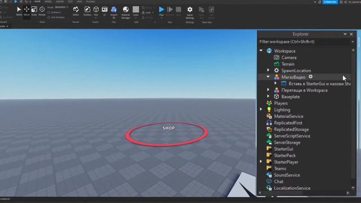Toggle the Join Surfaces checkbox
The height and width of the screenshot is (203, 361).
49,17
